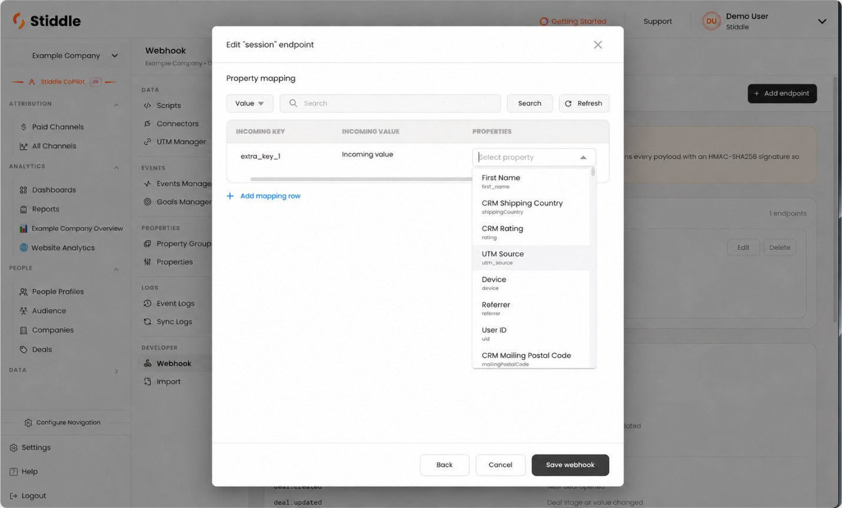Click the Sync Logs refresh icon

click(147, 322)
